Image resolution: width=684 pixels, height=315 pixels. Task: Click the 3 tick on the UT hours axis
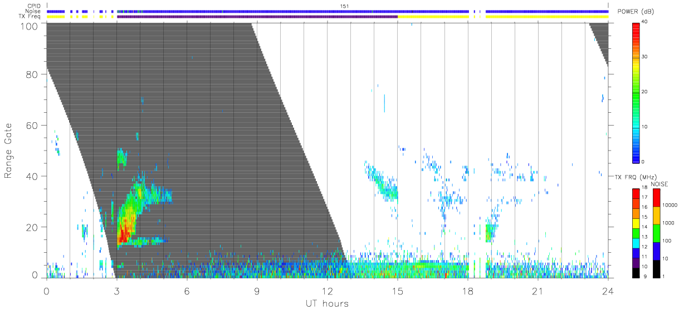click(117, 291)
